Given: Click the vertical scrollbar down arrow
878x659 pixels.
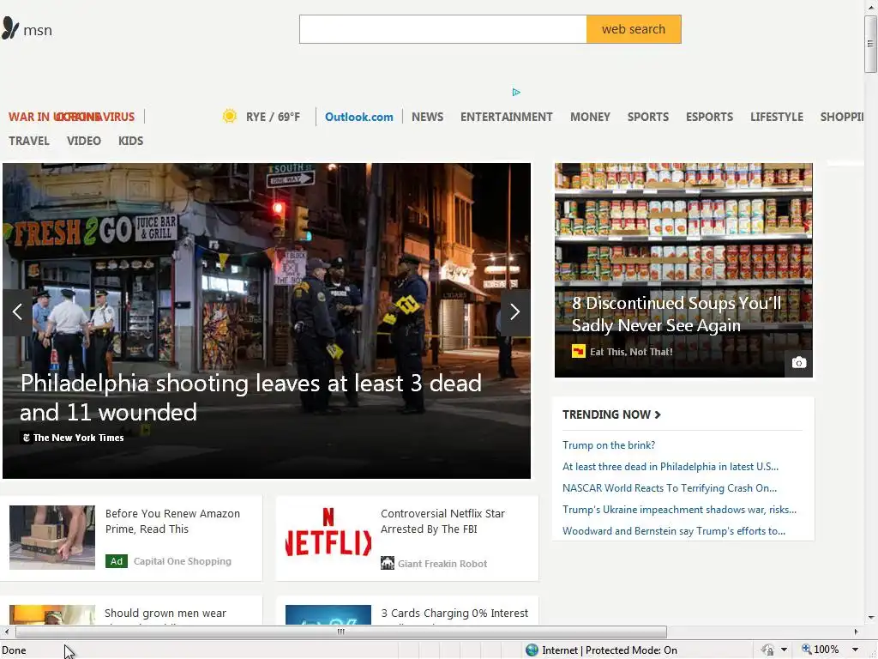Looking at the screenshot, I should (871, 618).
